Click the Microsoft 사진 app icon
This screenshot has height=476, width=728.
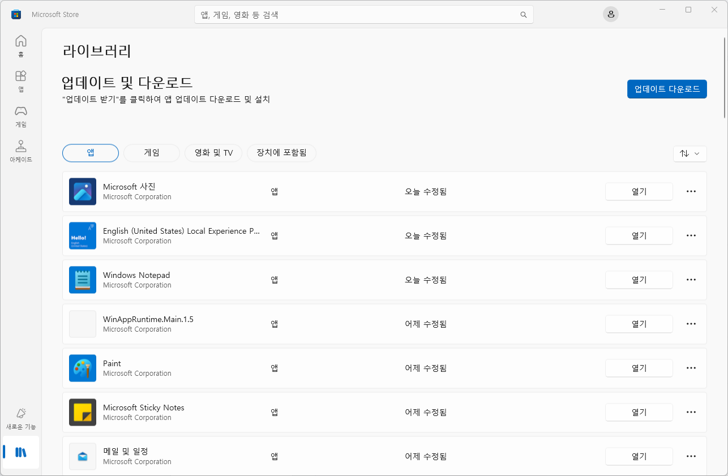tap(83, 191)
